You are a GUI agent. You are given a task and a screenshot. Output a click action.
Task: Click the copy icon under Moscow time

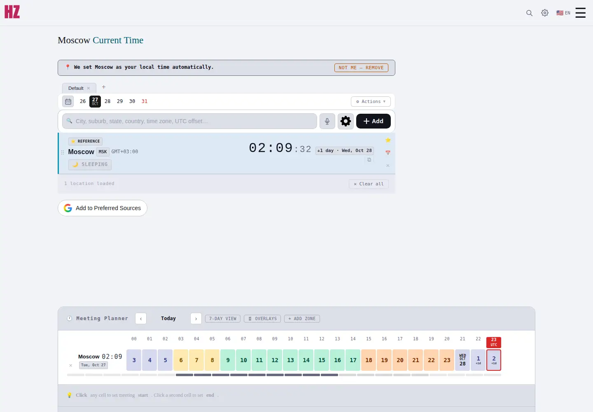point(369,160)
